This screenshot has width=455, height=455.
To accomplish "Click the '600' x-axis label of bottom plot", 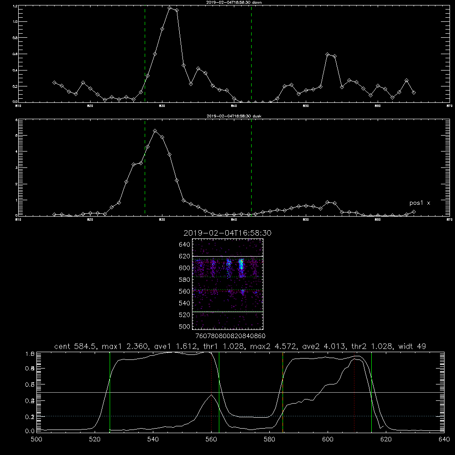I will pos(328,440).
